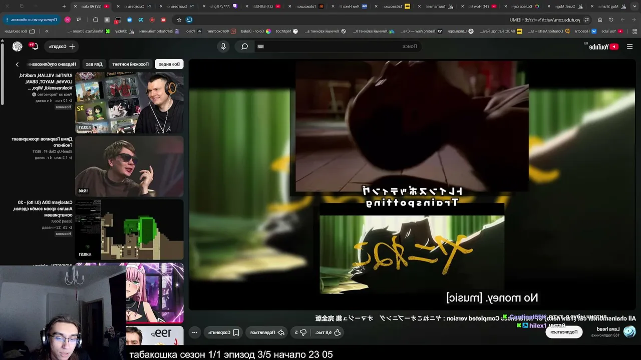Open the Lava head channel avatar

point(629,331)
